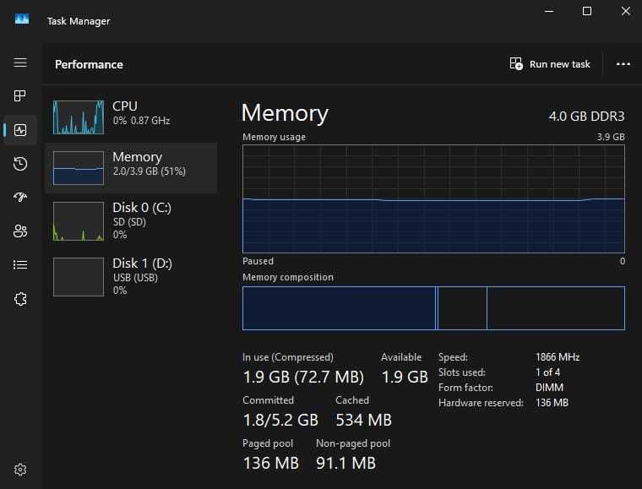Open the App history page icon
The height and width of the screenshot is (489, 642).
pos(20,164)
